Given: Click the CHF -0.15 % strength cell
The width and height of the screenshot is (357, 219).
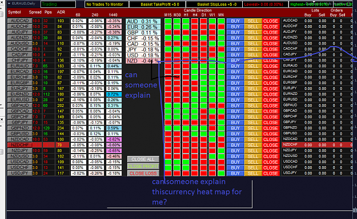Looking at the screenshot, I should (143, 39).
